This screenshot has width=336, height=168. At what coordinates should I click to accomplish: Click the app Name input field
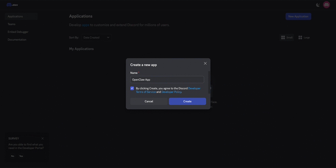coord(167,80)
